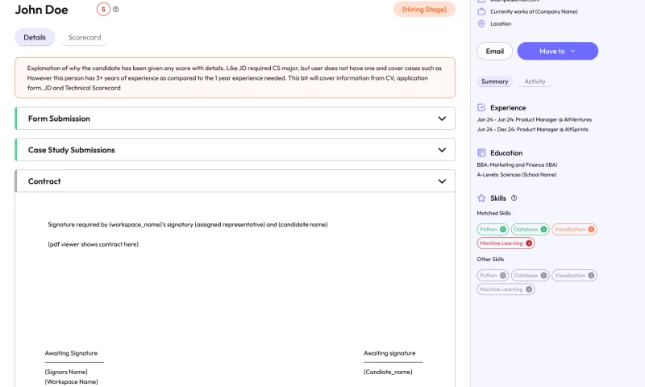The height and width of the screenshot is (387, 645).
Task: Click the Skills star icon
Action: pyautogui.click(x=481, y=198)
